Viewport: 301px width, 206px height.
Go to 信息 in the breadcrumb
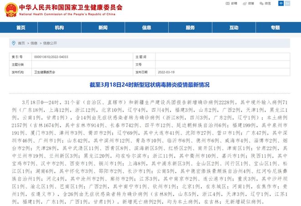coord(34,43)
